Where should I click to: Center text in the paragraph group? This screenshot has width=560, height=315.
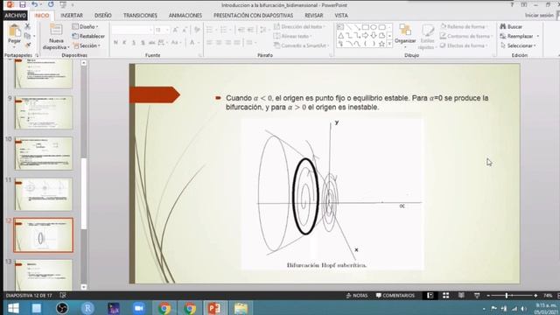tap(219, 43)
